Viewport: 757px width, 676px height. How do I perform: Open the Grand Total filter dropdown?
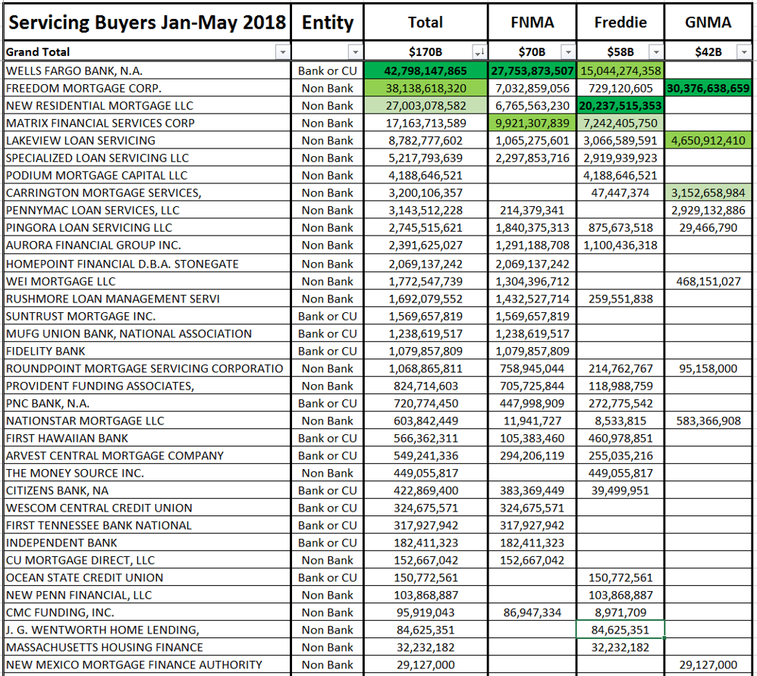point(282,52)
